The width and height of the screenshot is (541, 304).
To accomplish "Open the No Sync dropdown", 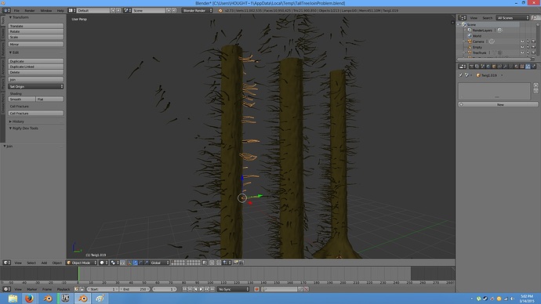I will 234,289.
